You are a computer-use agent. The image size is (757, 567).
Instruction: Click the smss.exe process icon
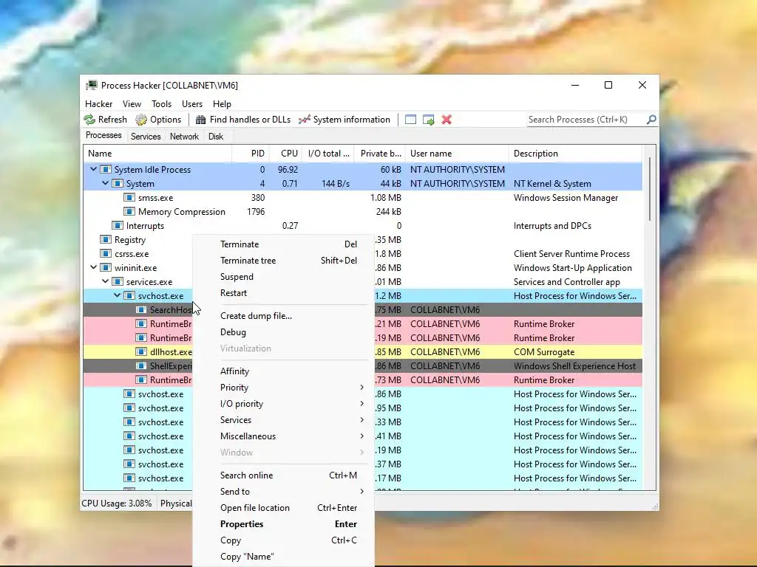point(129,198)
